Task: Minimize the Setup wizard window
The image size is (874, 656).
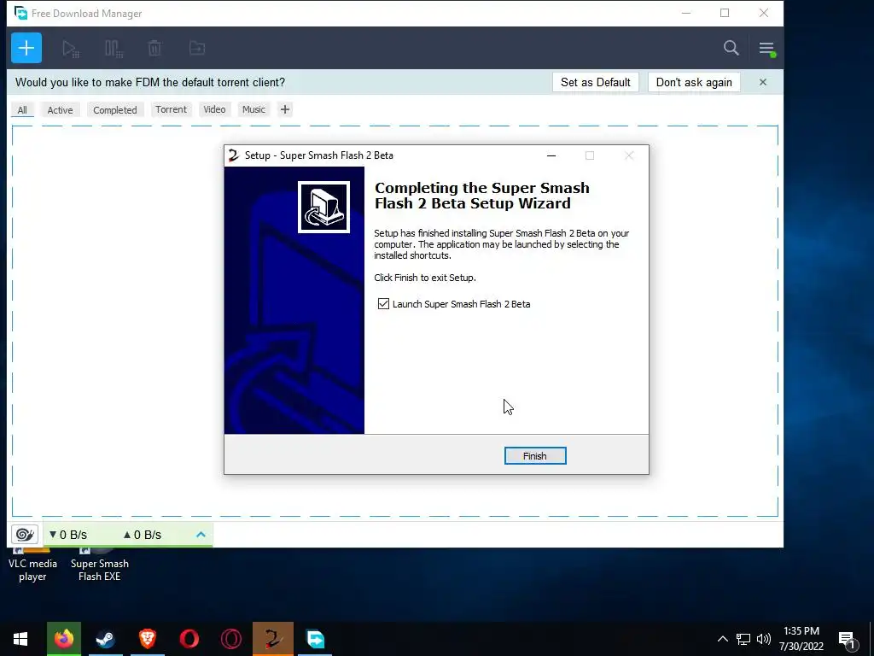Action: point(551,155)
